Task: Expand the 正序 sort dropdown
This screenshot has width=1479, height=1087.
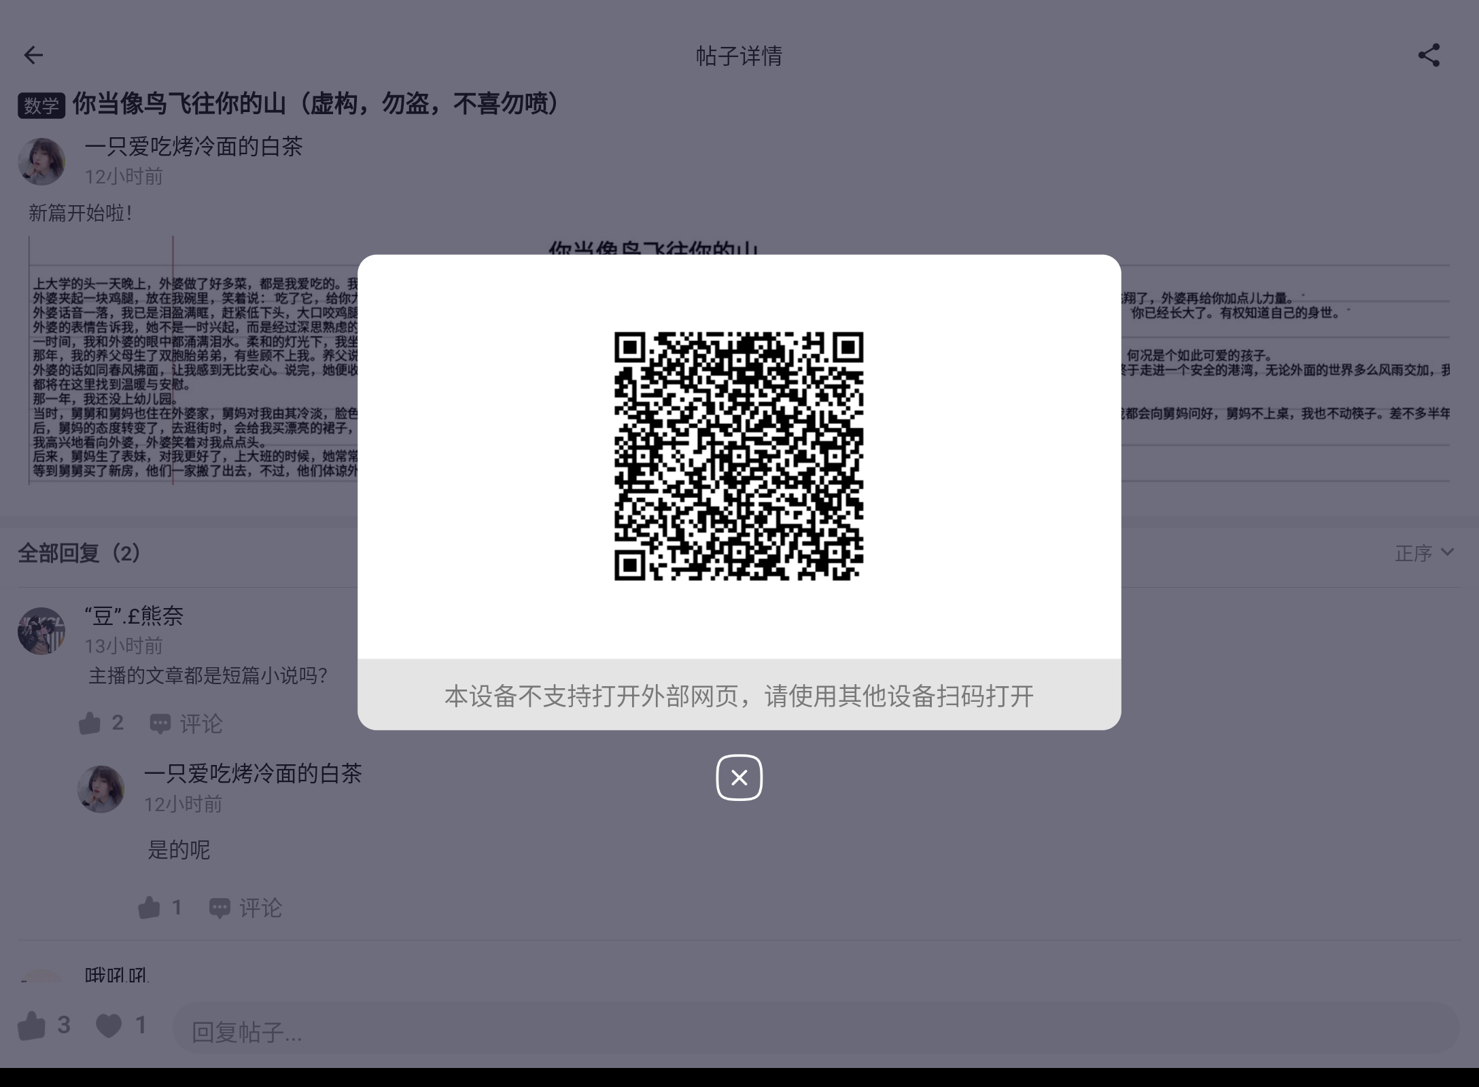Action: point(1425,553)
